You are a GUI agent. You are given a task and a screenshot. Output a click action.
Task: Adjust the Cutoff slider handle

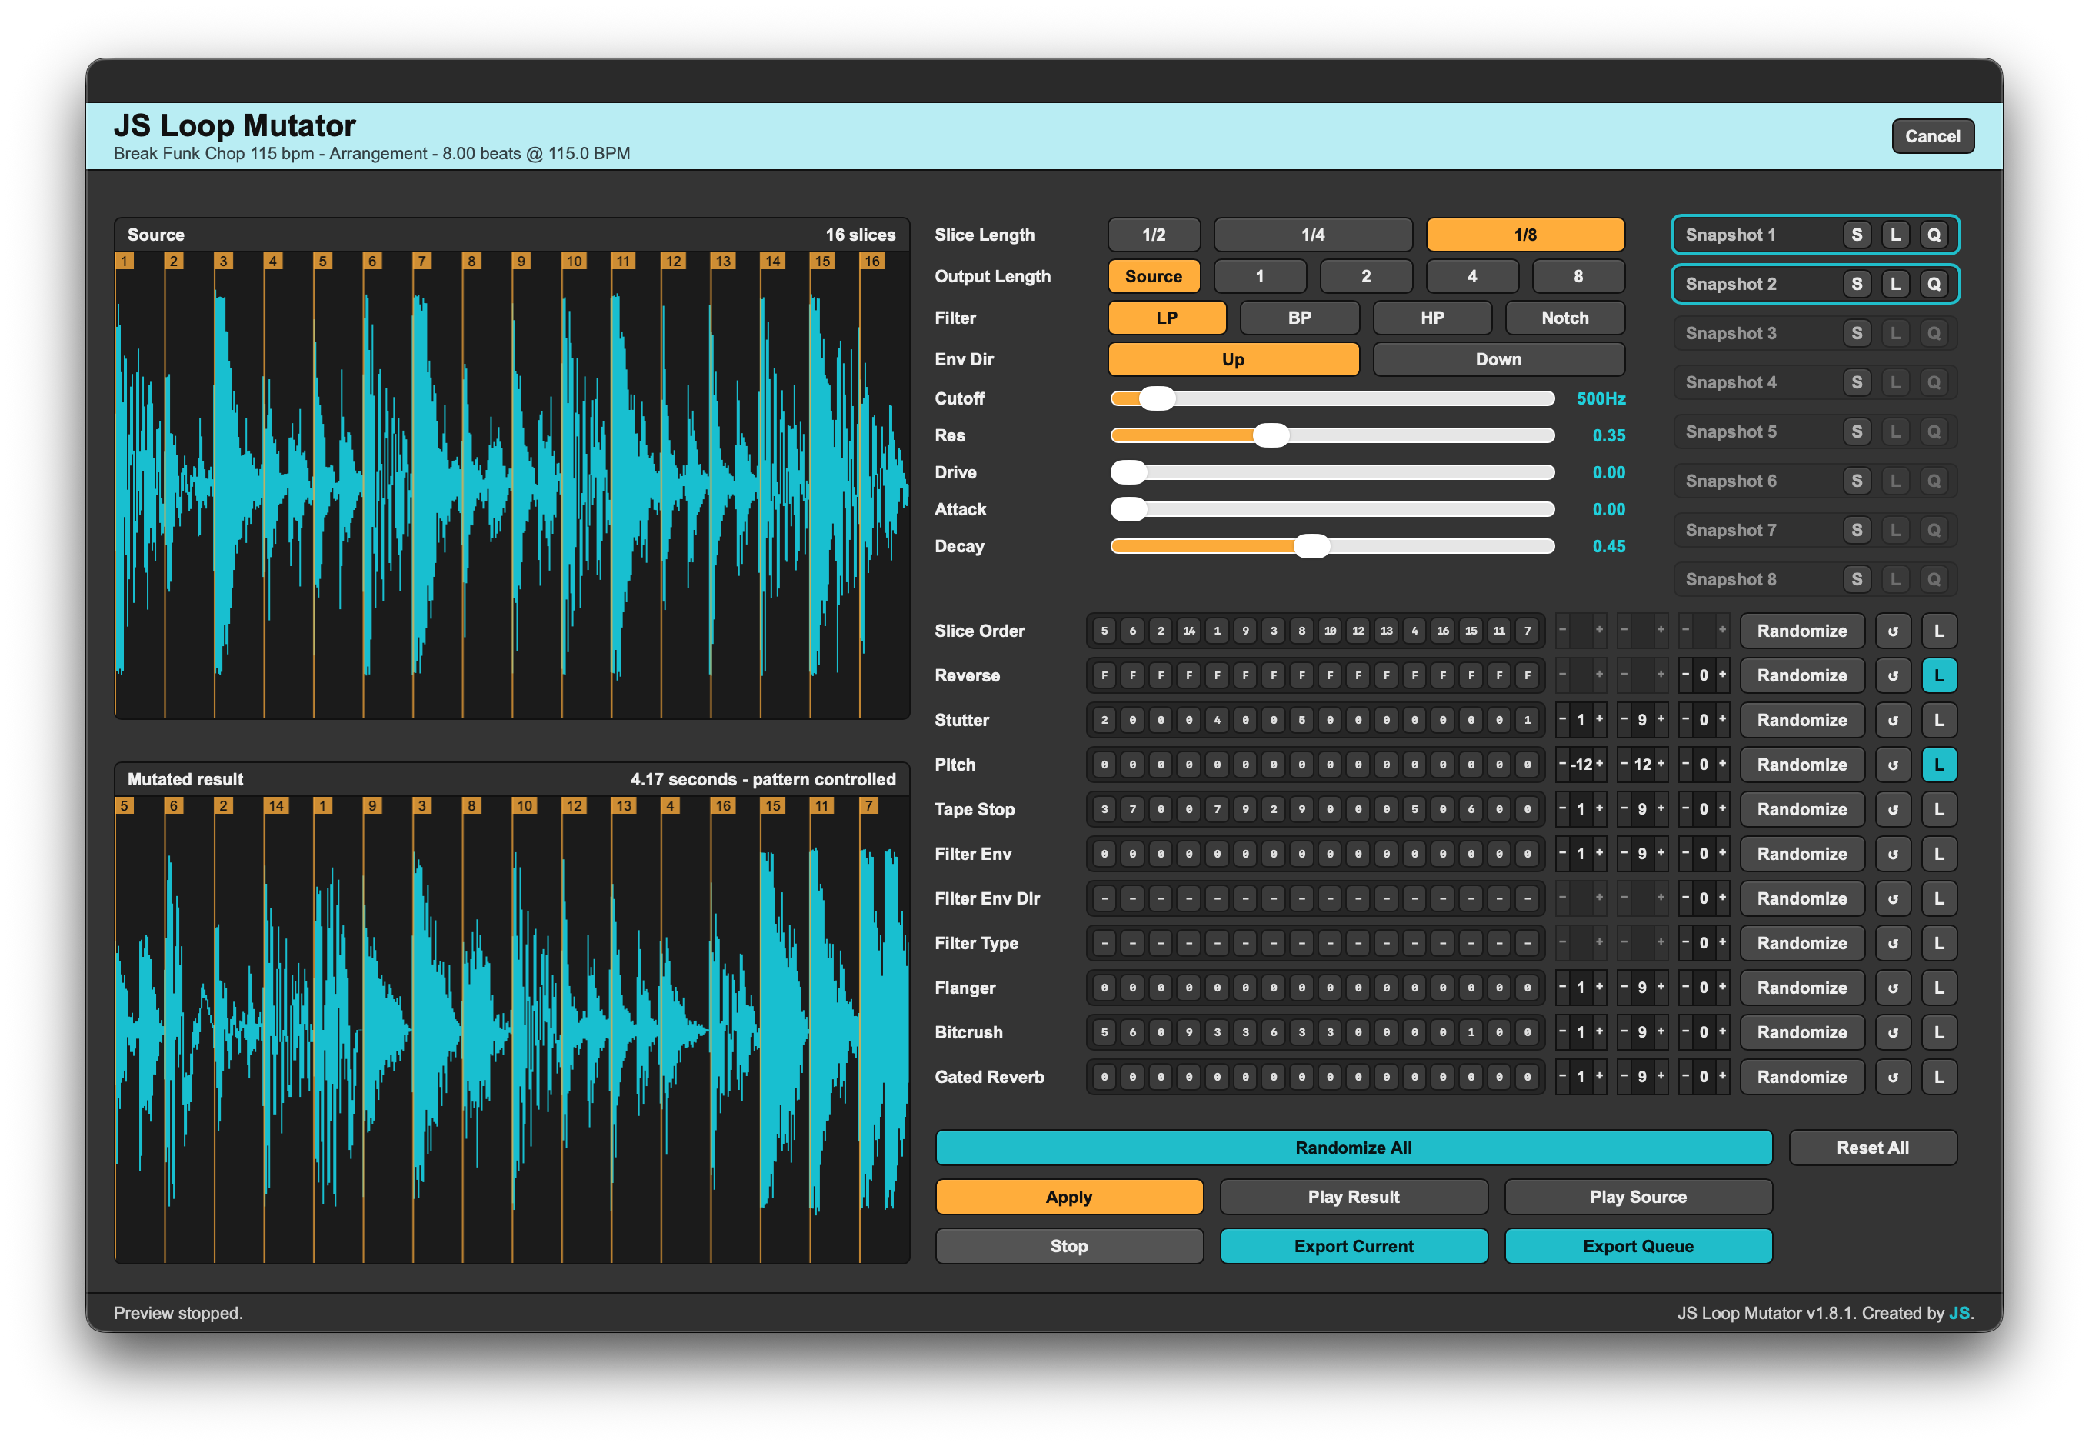(x=1157, y=398)
